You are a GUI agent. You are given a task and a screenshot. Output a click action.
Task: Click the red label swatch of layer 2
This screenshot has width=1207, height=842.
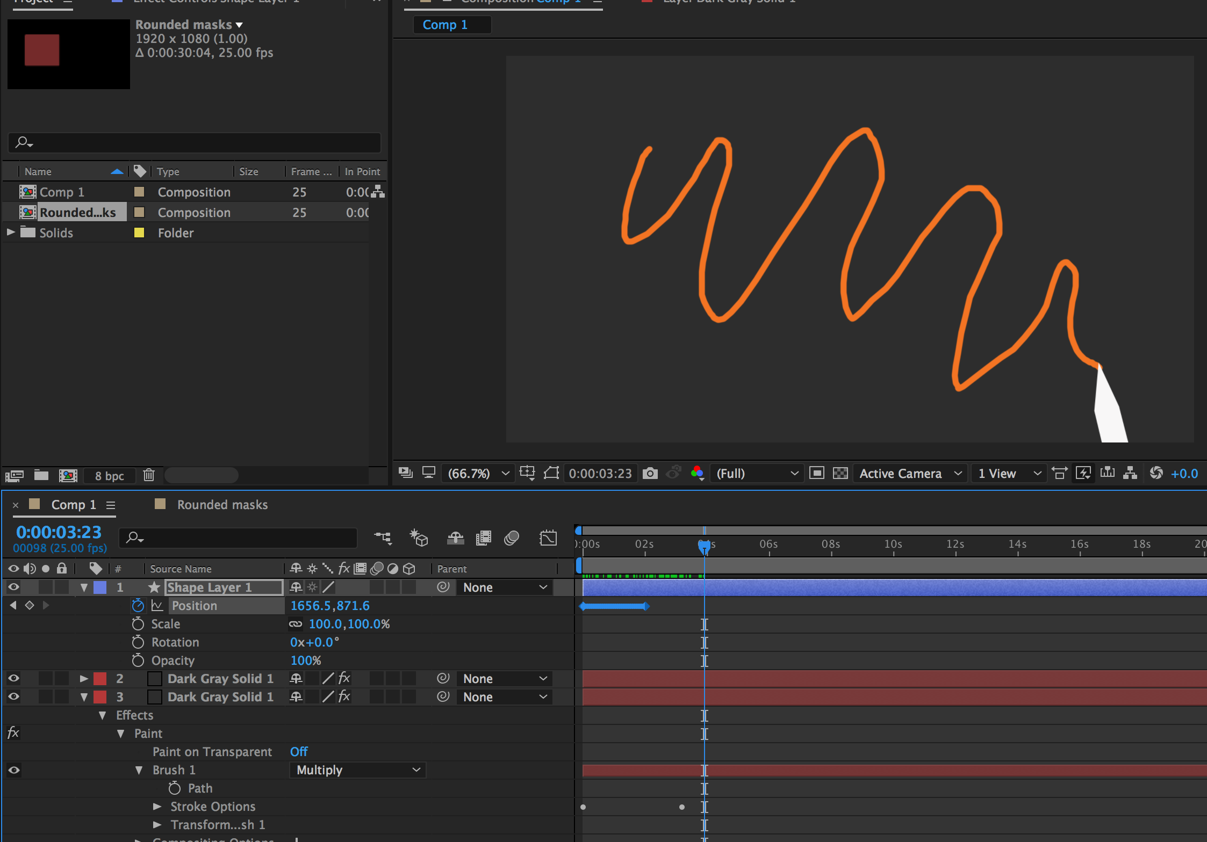100,679
